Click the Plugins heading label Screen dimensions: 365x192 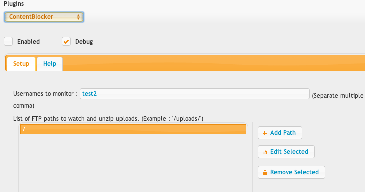pyautogui.click(x=14, y=4)
